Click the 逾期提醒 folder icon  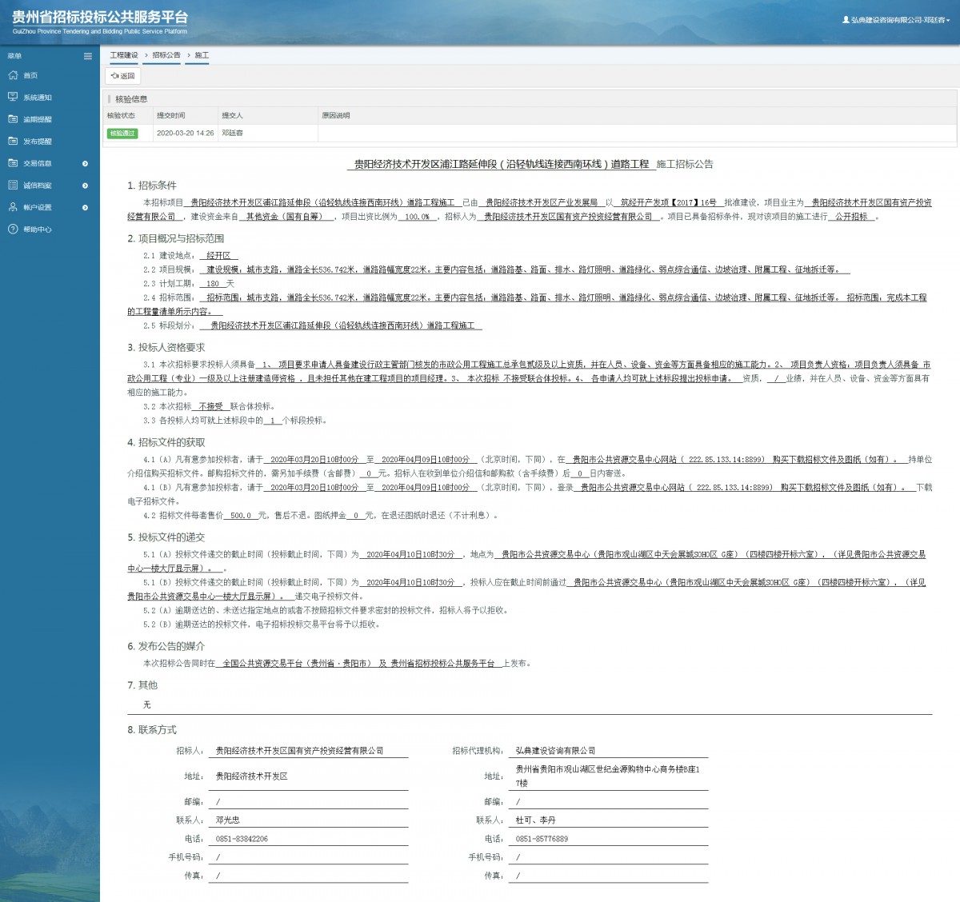coord(13,119)
